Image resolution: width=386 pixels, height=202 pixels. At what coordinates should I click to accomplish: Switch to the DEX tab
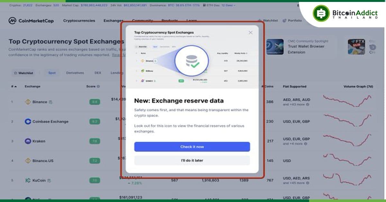point(98,73)
